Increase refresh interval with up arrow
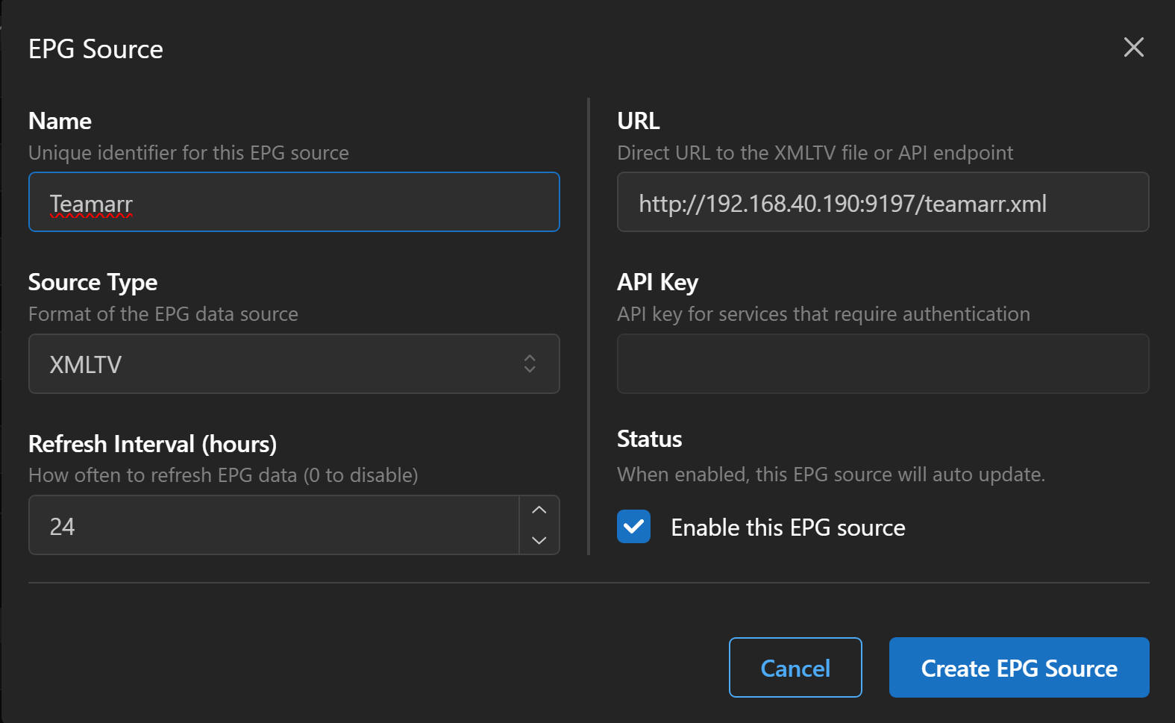Screen dimensions: 1175x723 click(x=539, y=510)
